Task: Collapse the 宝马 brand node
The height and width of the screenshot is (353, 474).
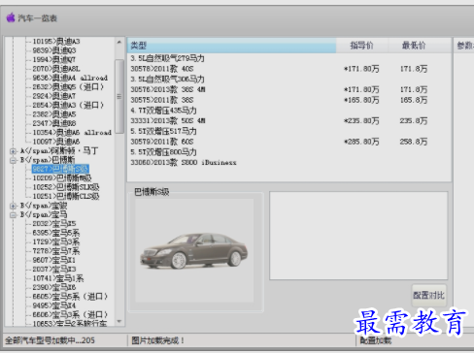Action: tap(13, 214)
